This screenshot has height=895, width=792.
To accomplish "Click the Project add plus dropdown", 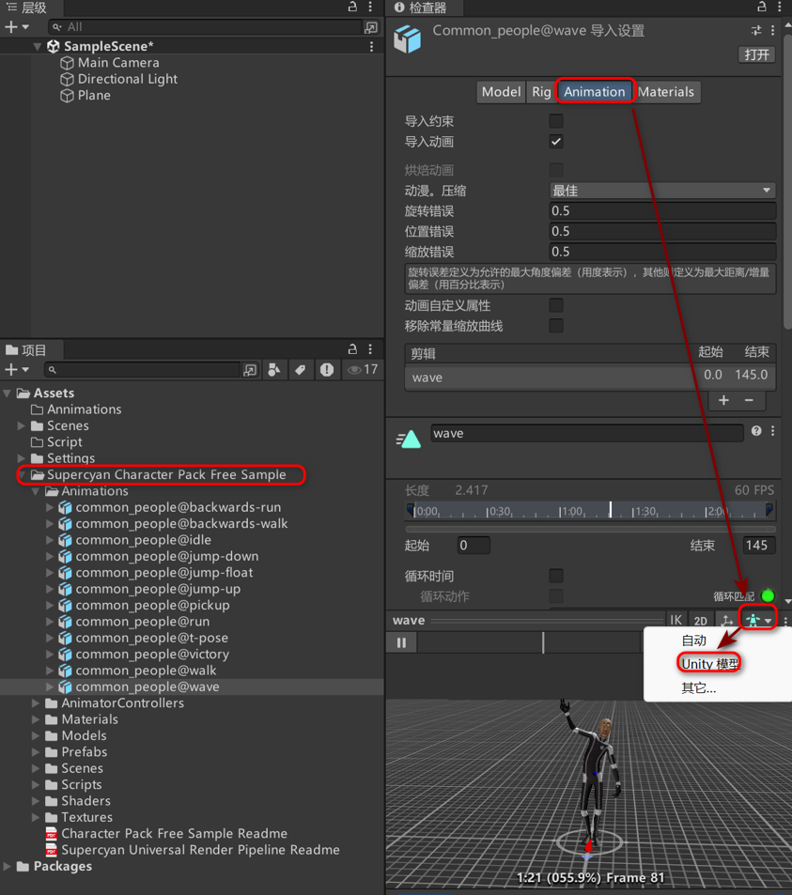I will [17, 370].
